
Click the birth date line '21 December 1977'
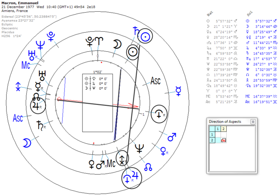coord(18,7)
